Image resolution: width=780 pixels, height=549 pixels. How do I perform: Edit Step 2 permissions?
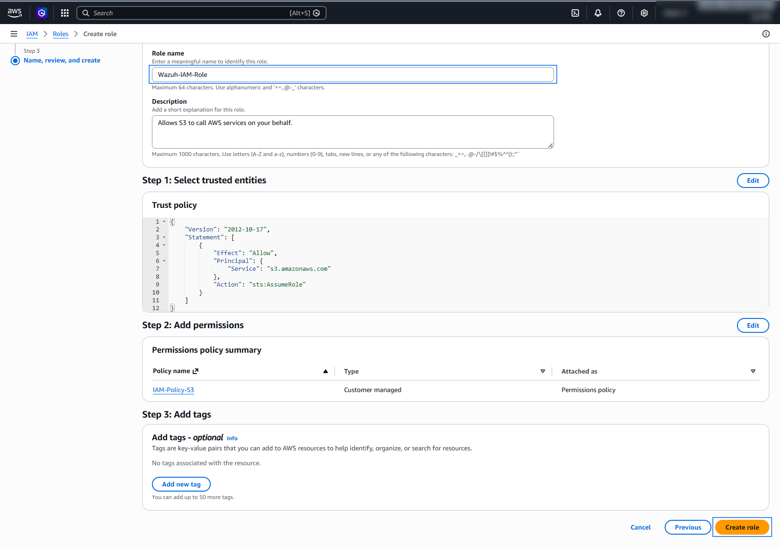click(x=753, y=325)
